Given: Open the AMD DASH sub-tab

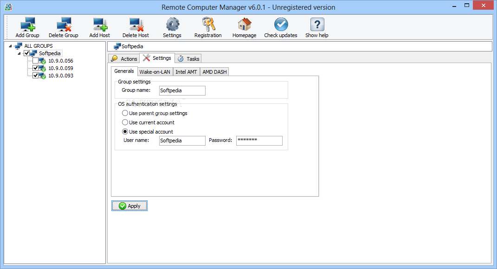Looking at the screenshot, I should click(214, 72).
